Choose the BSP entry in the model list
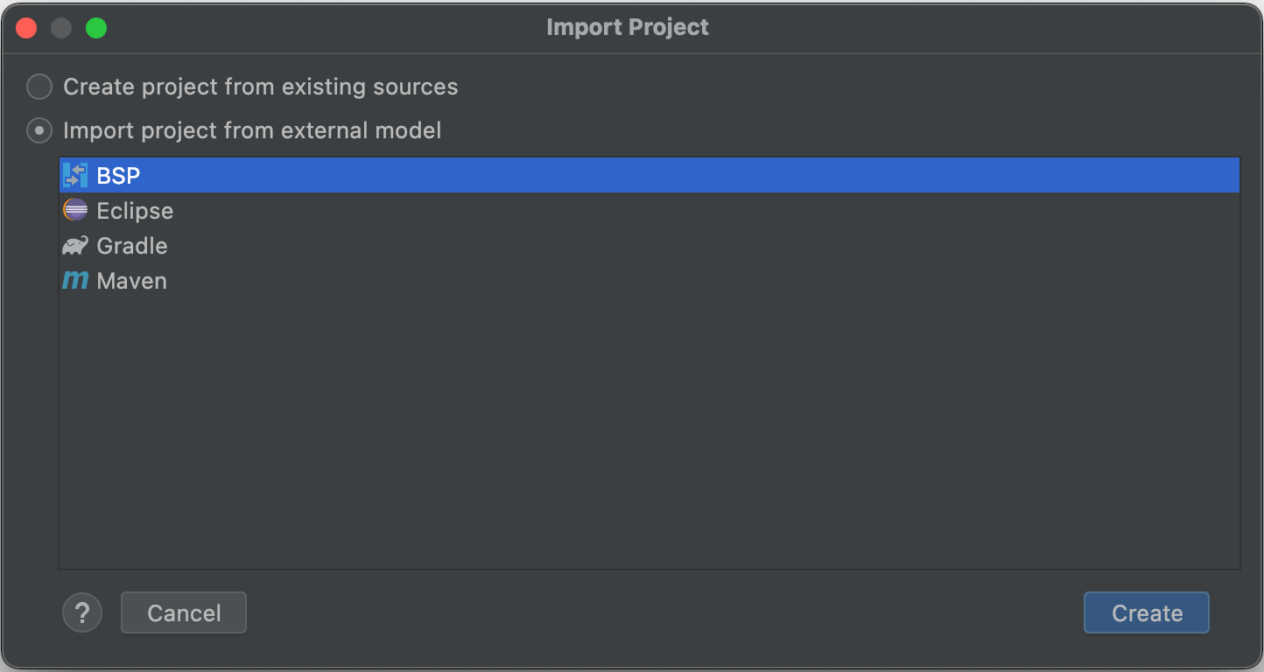The image size is (1264, 672). tap(119, 176)
